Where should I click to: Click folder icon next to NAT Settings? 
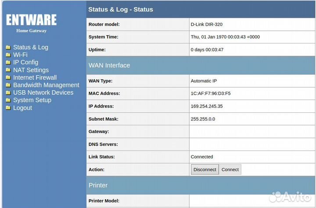[8, 70]
